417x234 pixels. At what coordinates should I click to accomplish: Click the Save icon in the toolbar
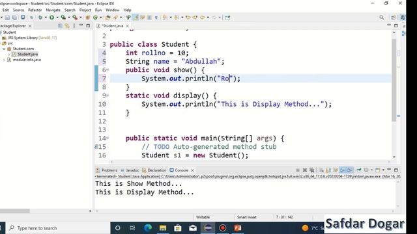[7, 18]
